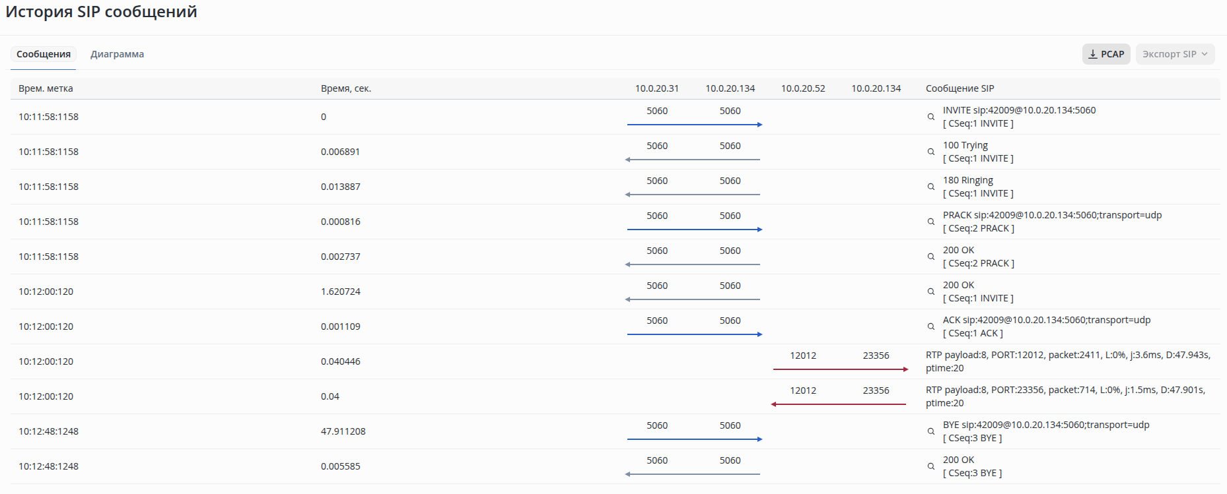The height and width of the screenshot is (494, 1227).
Task: Click the RTP PORT:23356 stream description
Action: (x=1065, y=396)
